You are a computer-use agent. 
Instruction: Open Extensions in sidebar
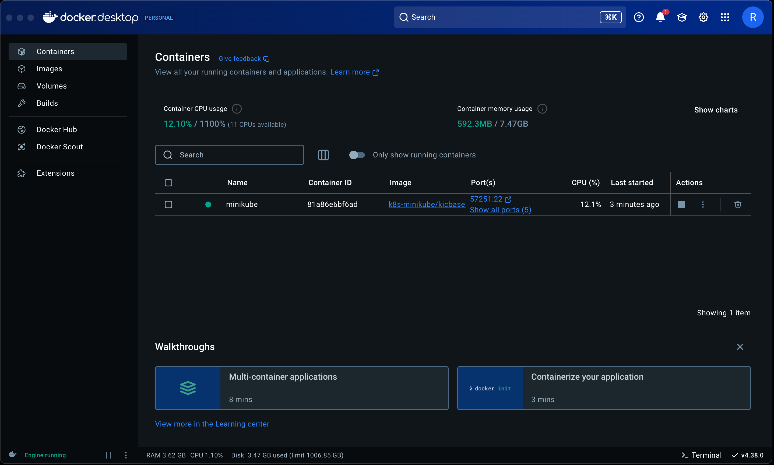[68, 173]
